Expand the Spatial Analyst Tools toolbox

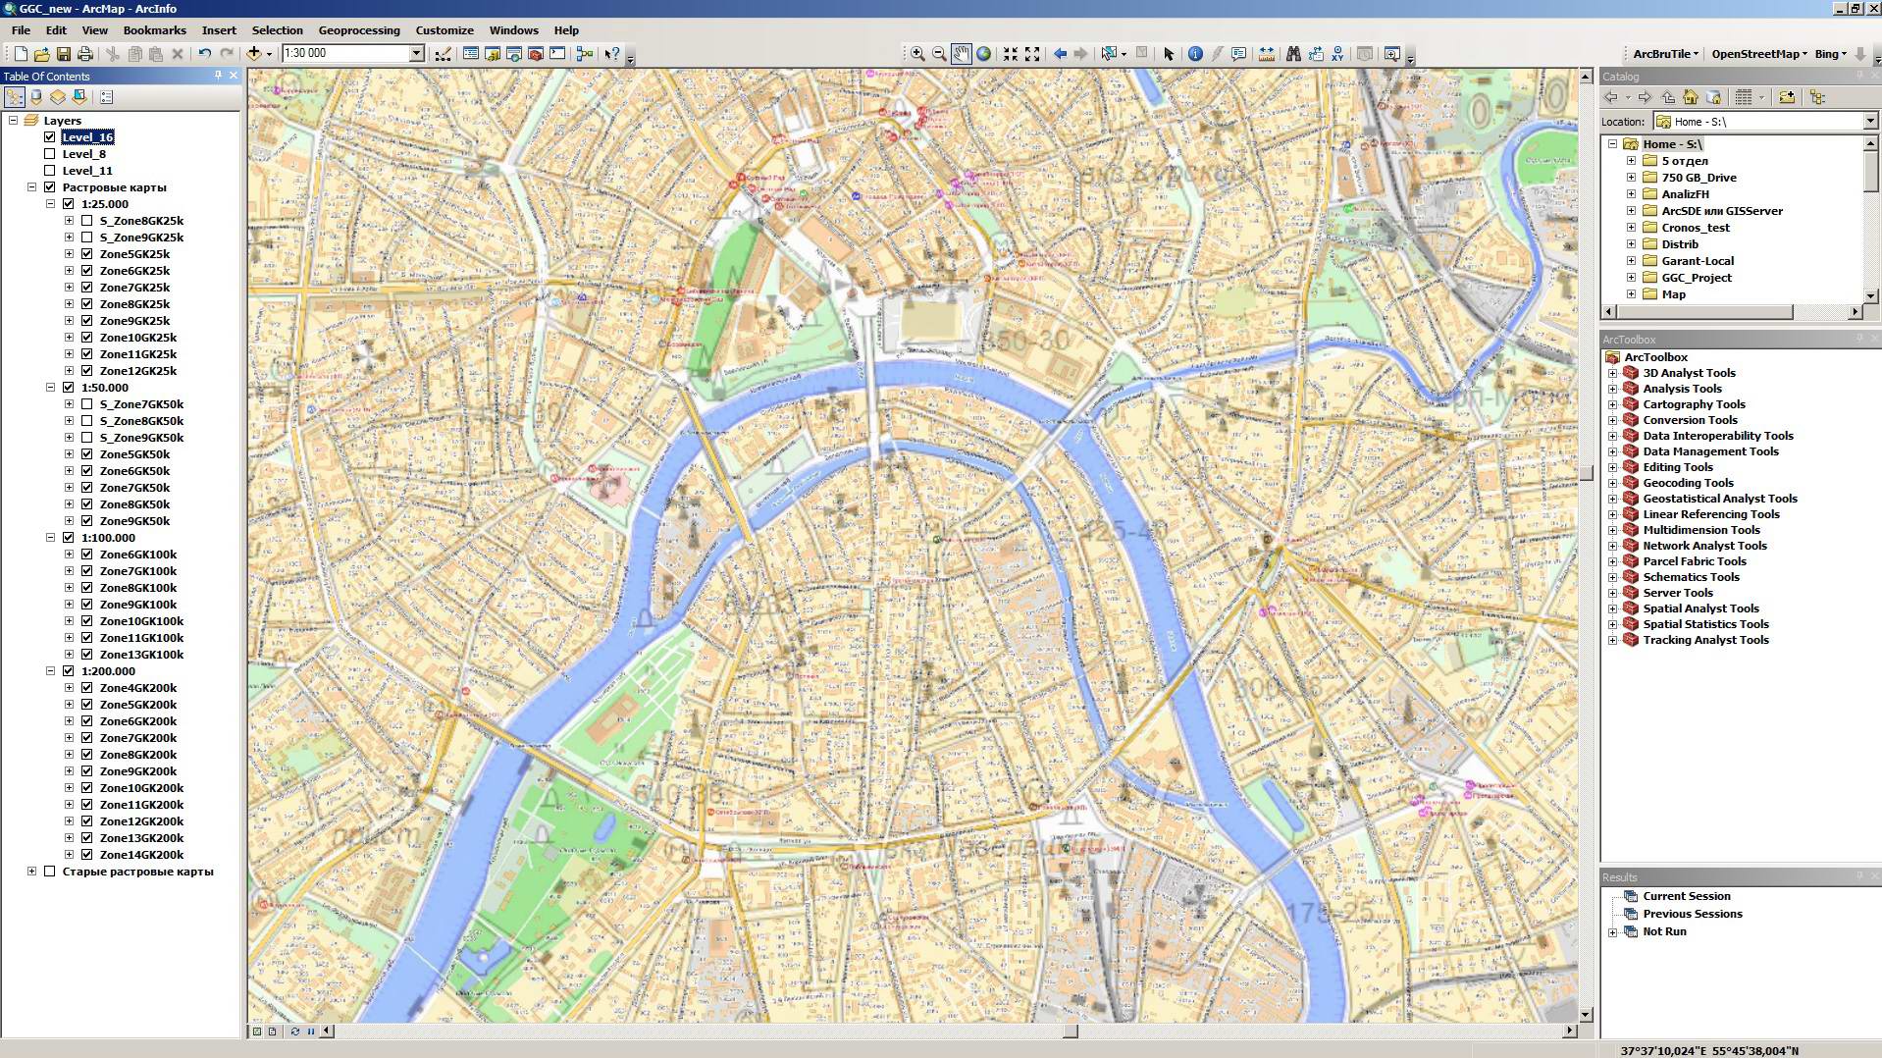coord(1612,608)
